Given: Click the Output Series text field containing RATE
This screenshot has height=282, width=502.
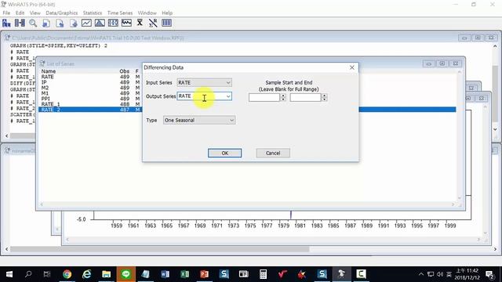Looking at the screenshot, I should pyautogui.click(x=201, y=96).
